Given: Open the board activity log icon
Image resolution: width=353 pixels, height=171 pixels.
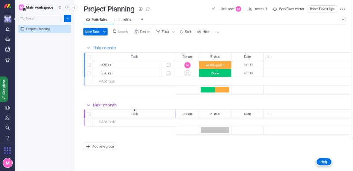Looking at the screenshot, I should click(x=213, y=9).
